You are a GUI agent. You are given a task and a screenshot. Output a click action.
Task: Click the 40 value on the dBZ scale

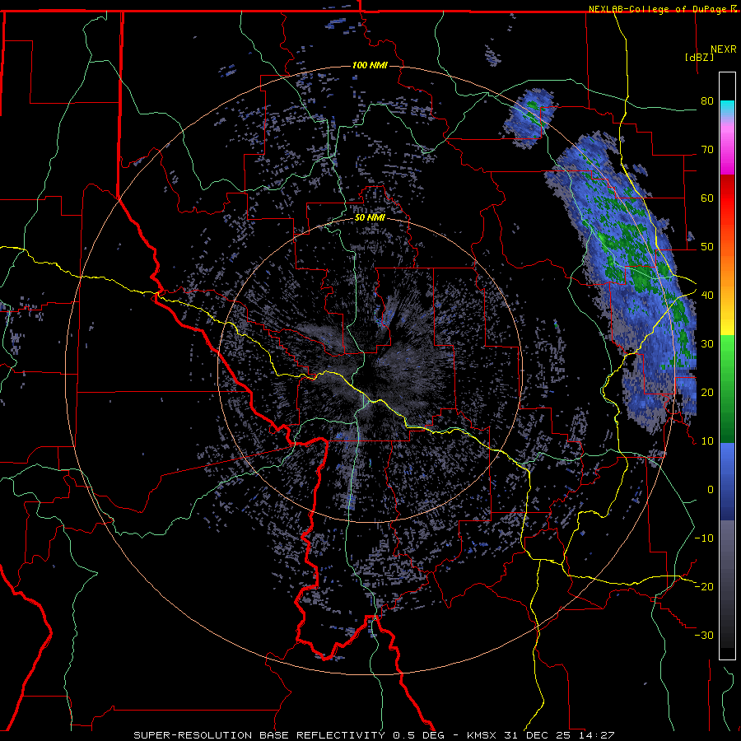[x=707, y=295]
